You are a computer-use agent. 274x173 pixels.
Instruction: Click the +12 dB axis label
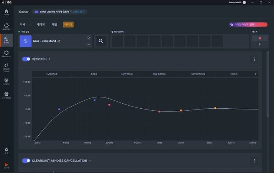(27, 82)
